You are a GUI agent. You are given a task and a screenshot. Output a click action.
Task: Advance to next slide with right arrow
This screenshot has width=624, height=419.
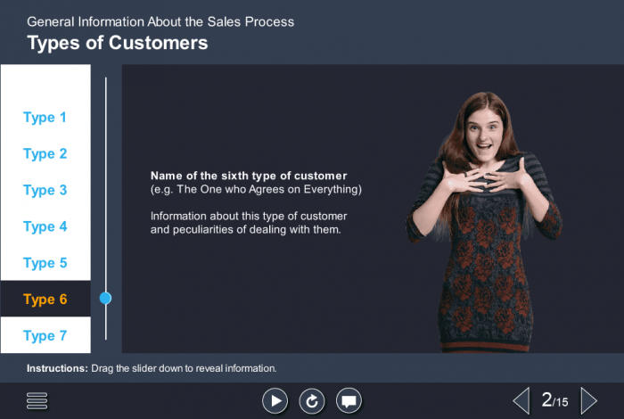point(588,400)
